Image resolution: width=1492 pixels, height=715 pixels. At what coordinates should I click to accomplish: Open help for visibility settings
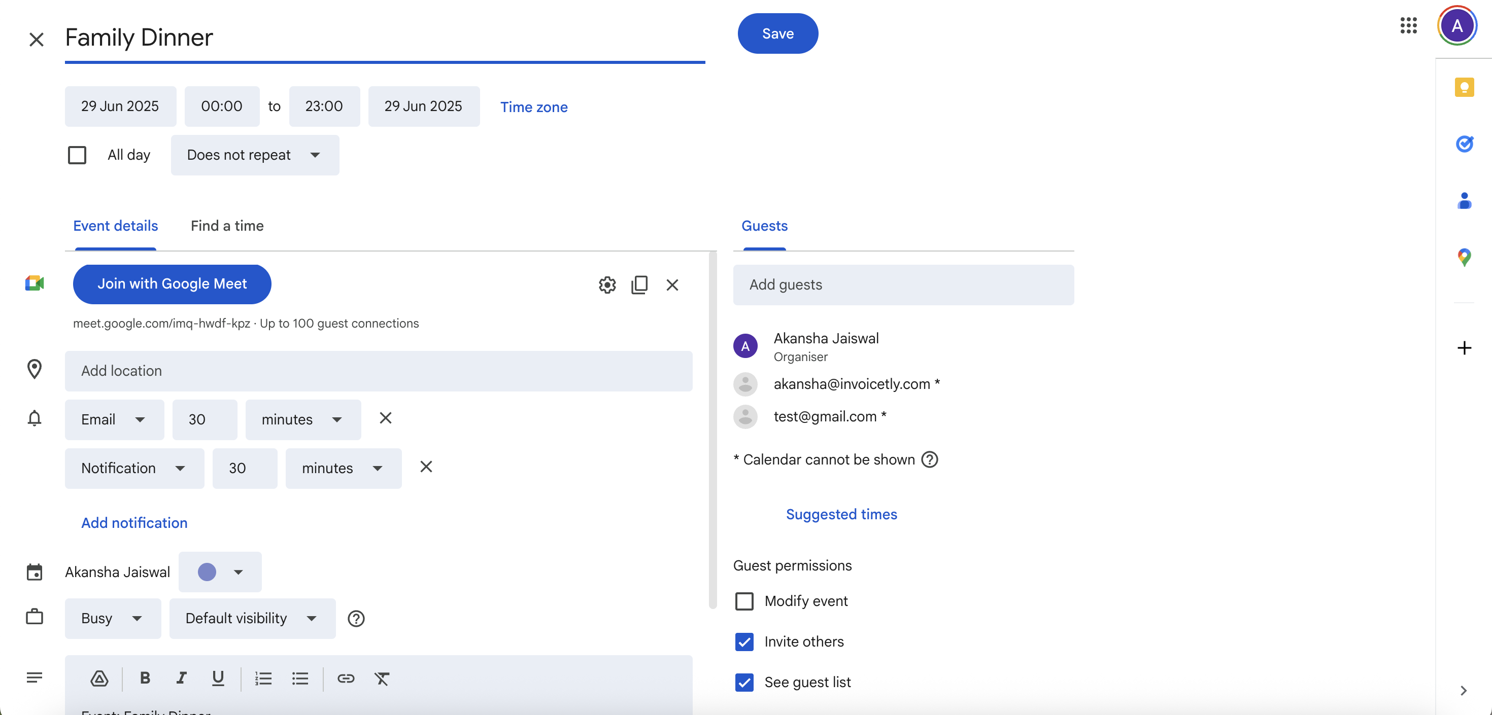coord(356,619)
